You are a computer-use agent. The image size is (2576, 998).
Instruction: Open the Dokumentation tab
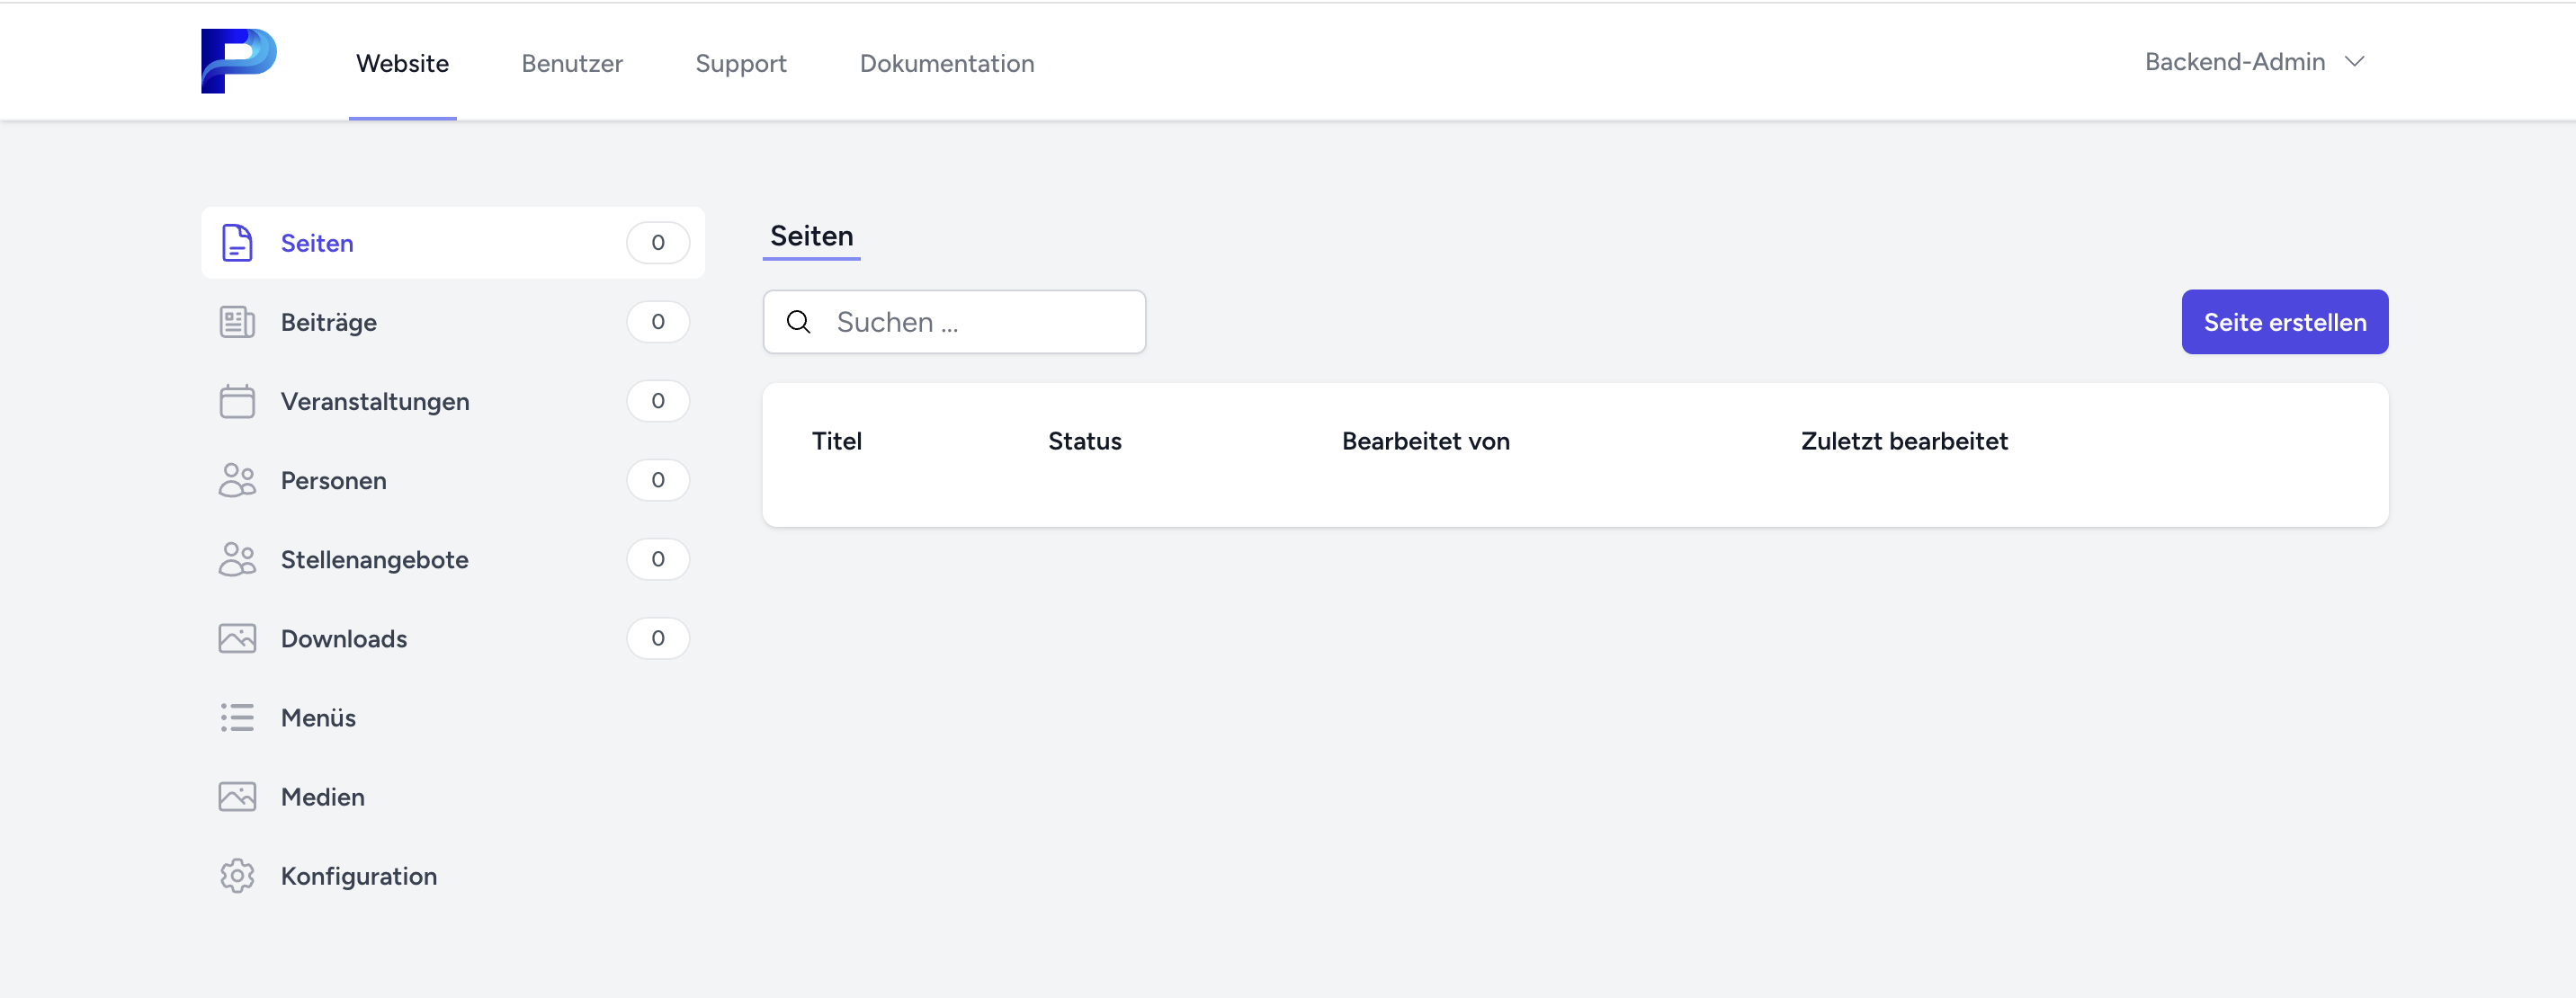pyautogui.click(x=946, y=63)
